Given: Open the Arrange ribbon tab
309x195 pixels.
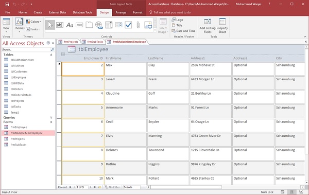Looking at the screenshot, I should click(x=121, y=12).
